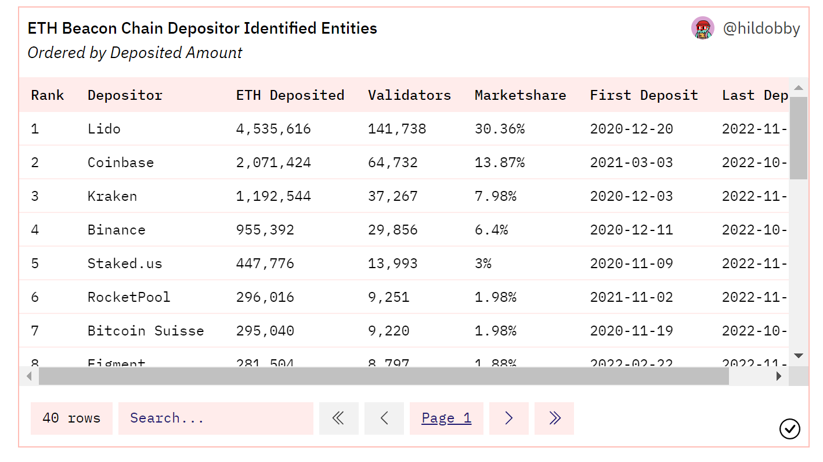Click the checkmark status icon
This screenshot has height=462, width=823.
coord(789,429)
